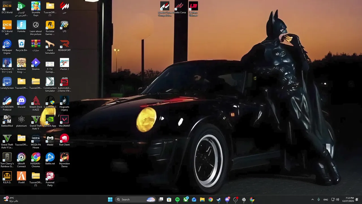
Task: Launch Hogwarts Legacy from desktop
Action: (x=64, y=103)
